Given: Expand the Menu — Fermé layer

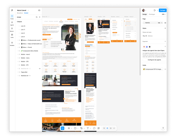Looking at the screenshot, I should (x=18, y=47).
